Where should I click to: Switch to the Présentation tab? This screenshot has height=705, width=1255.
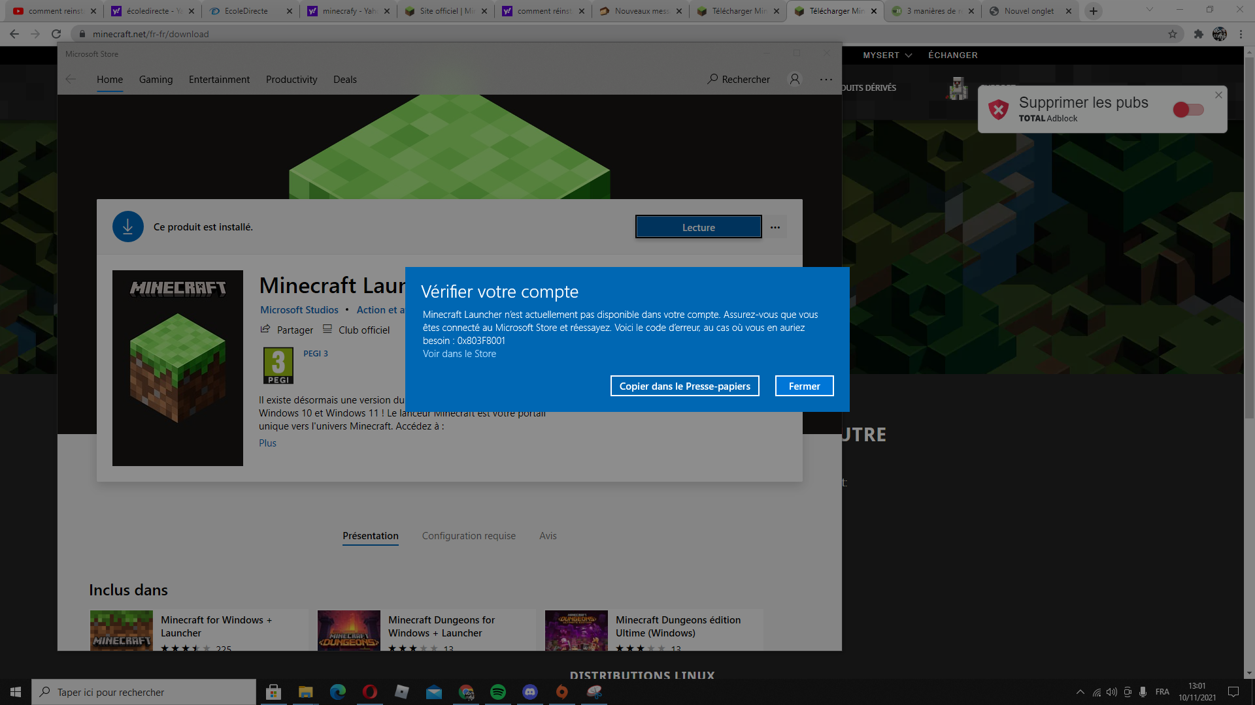[x=371, y=536]
